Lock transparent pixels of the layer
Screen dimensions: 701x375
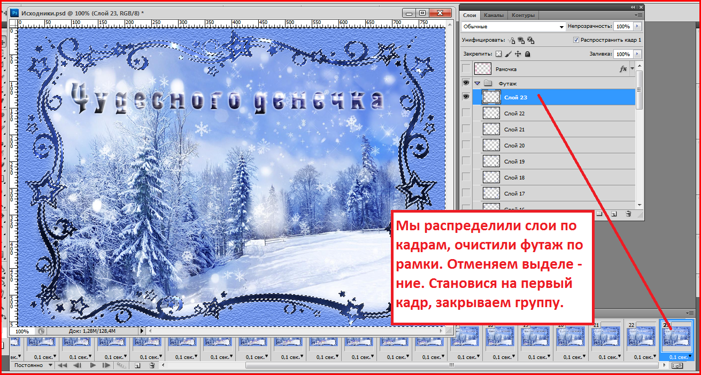[499, 54]
